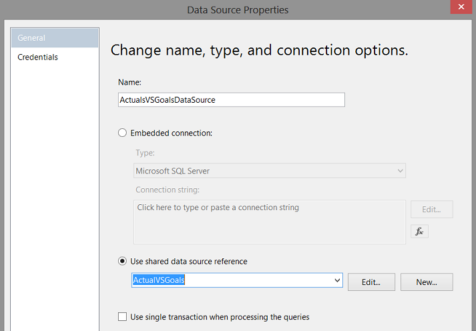Click the ActualVSGoals shared data source text
Viewport: 476px width, 331px height.
pos(159,280)
